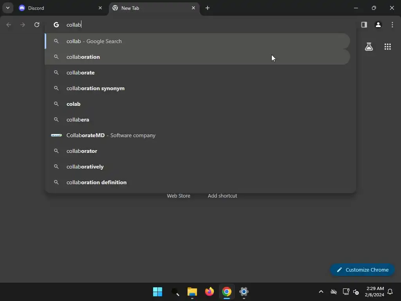401x301 pixels.
Task: Open the Web Store shortcut
Action: tap(179, 196)
